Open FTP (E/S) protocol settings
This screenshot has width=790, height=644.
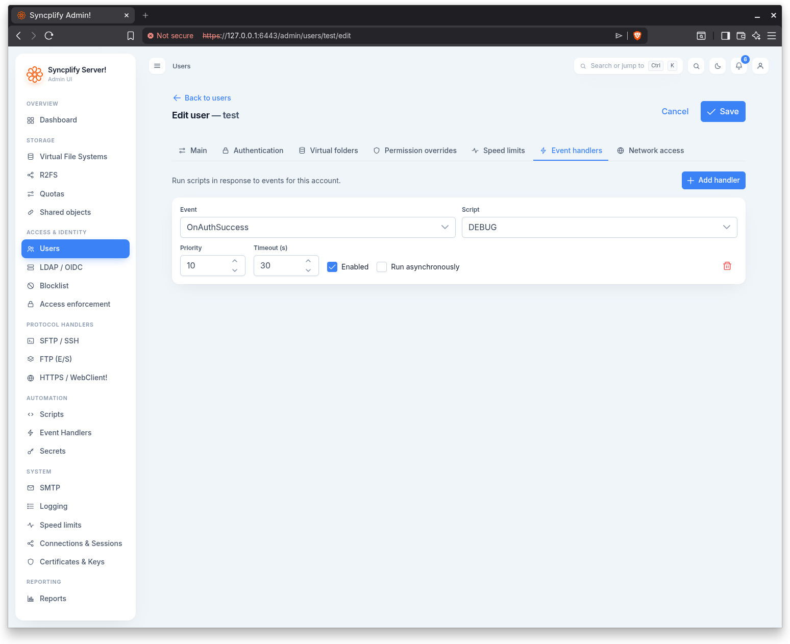(x=76, y=359)
